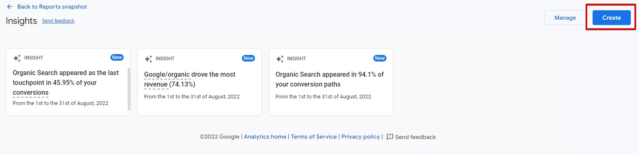Click the back arrow icon
This screenshot has height=155, width=639.
9,7
